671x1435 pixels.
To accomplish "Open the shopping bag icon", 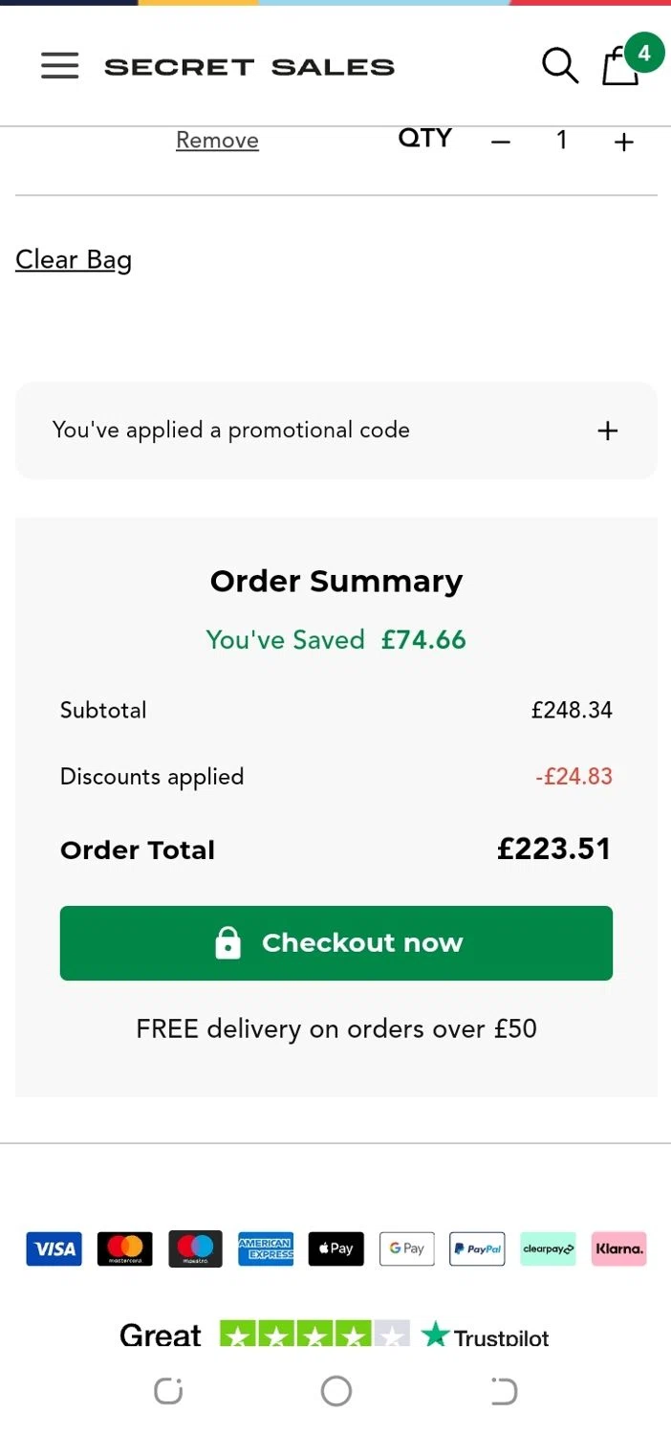I will 620,67.
